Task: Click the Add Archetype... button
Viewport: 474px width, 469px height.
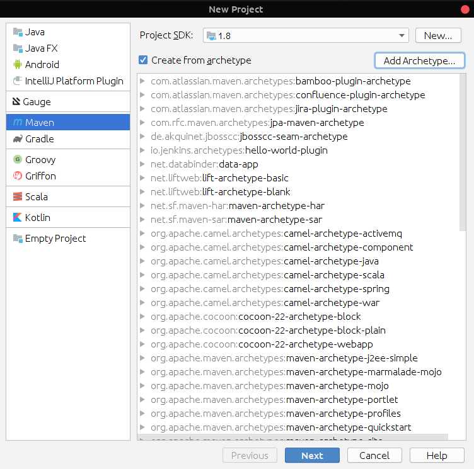Action: (x=419, y=60)
